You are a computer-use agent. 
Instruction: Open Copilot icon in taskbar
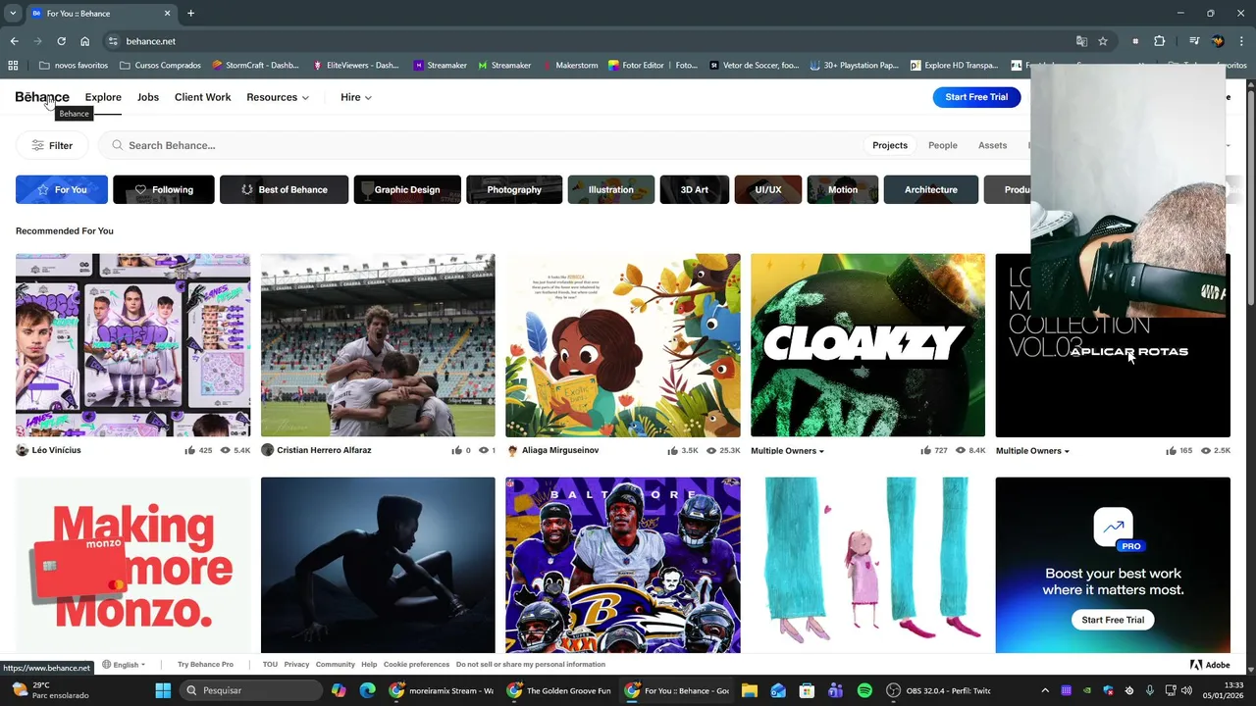339,690
